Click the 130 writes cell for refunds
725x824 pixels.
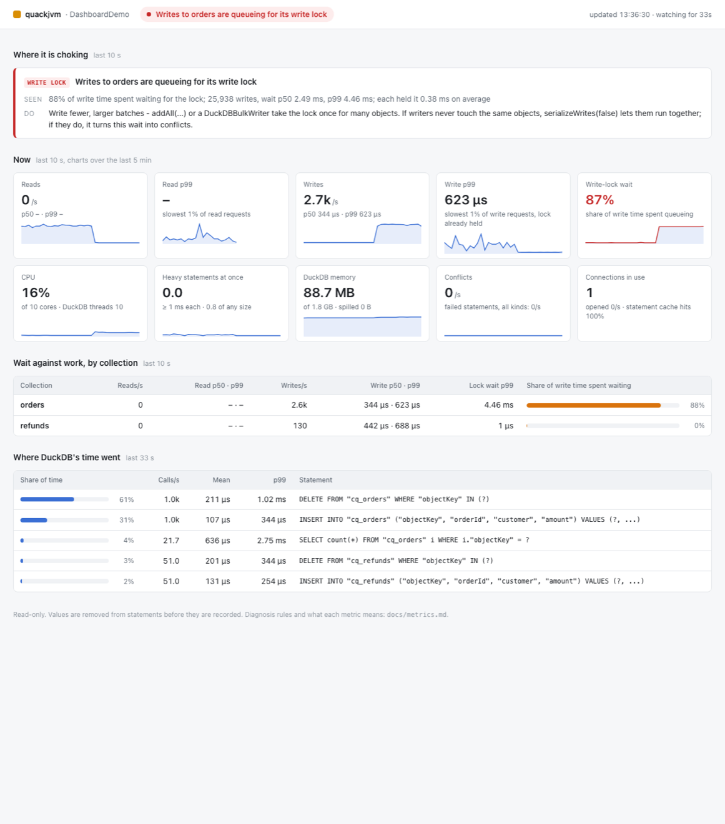pyautogui.click(x=300, y=426)
